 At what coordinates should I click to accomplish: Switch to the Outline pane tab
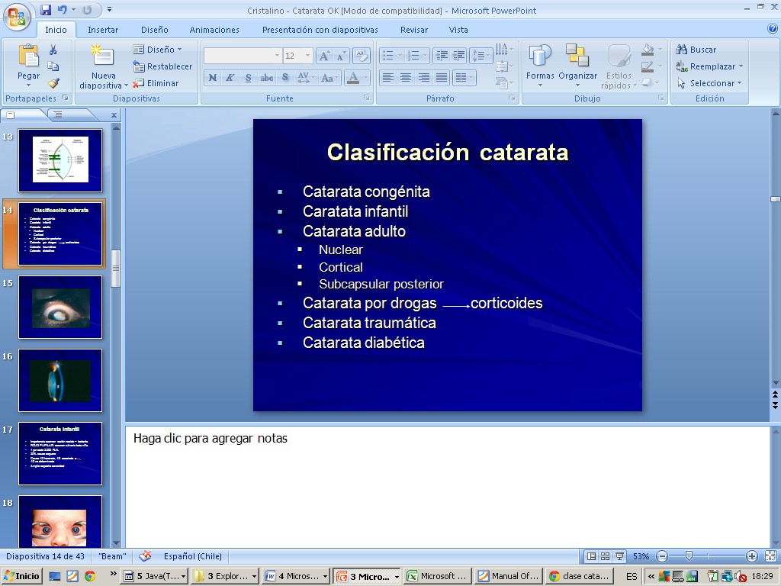[58, 114]
